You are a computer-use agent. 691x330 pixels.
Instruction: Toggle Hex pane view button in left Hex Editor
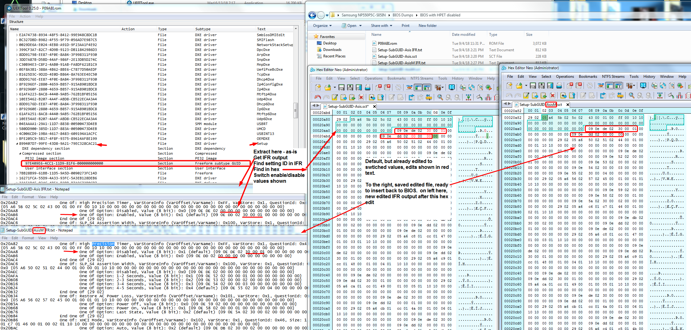tap(418, 87)
